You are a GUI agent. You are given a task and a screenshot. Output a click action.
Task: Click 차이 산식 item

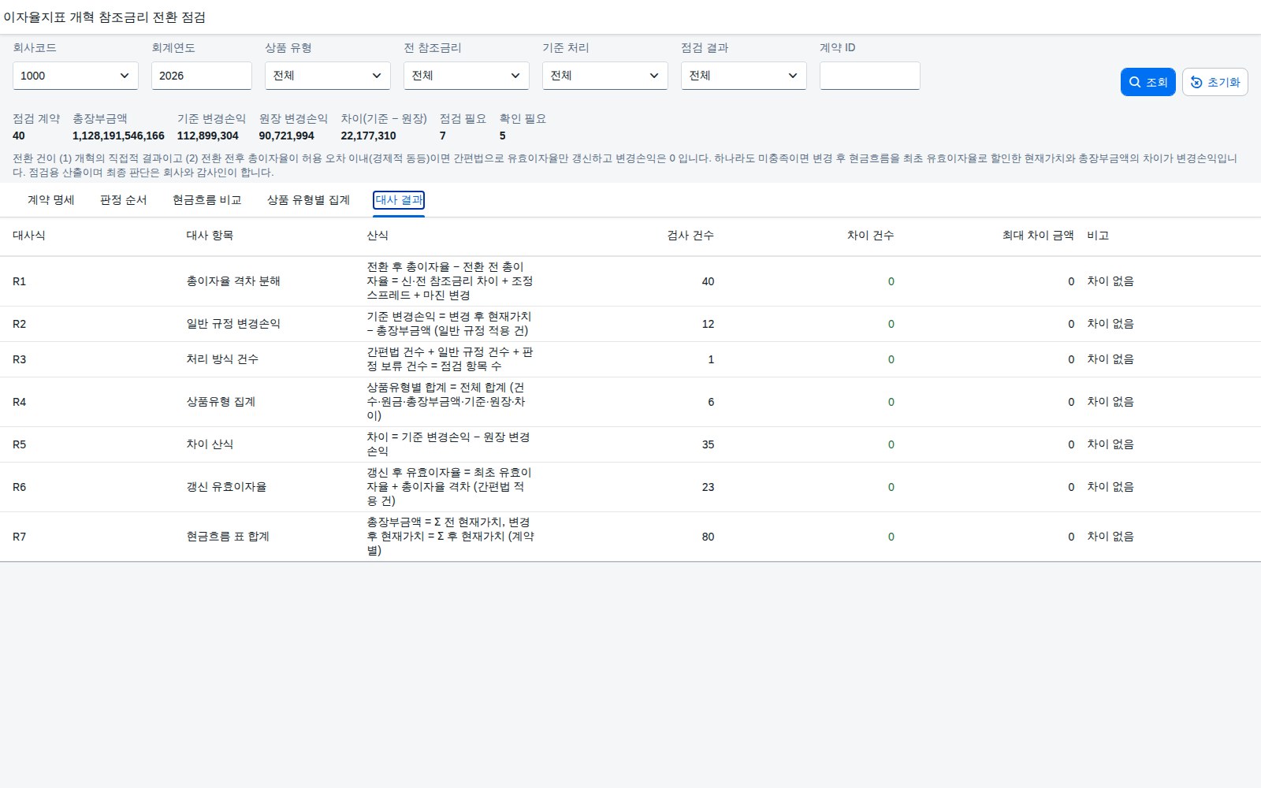(x=210, y=444)
